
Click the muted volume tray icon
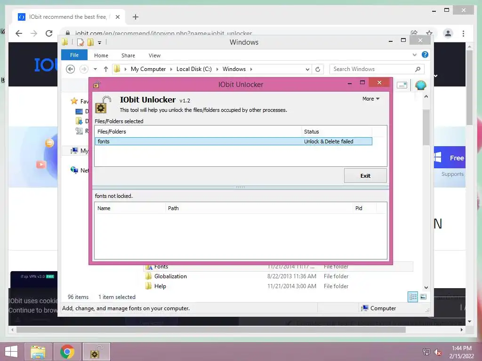point(437,352)
